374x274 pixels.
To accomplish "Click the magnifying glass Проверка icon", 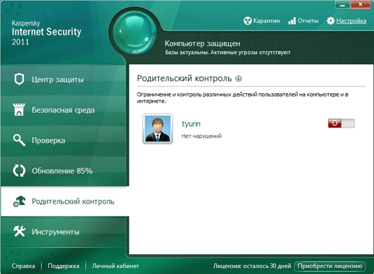I will tap(19, 140).
